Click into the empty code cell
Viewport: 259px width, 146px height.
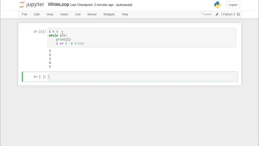[x=142, y=77]
